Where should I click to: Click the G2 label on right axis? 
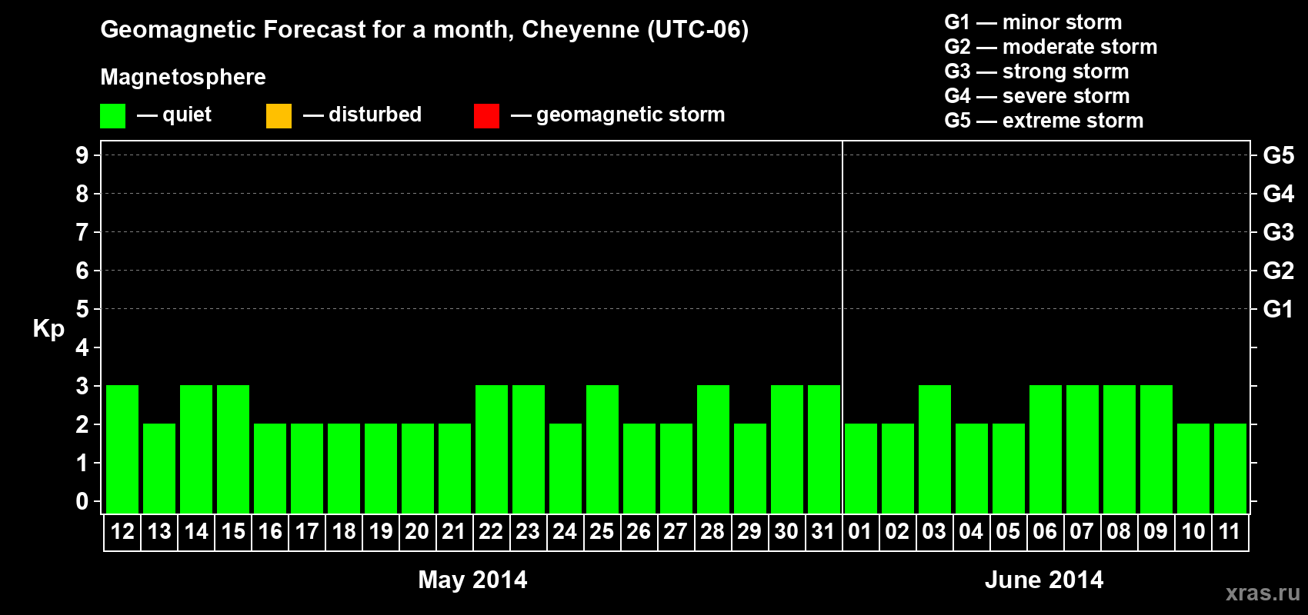[1278, 271]
